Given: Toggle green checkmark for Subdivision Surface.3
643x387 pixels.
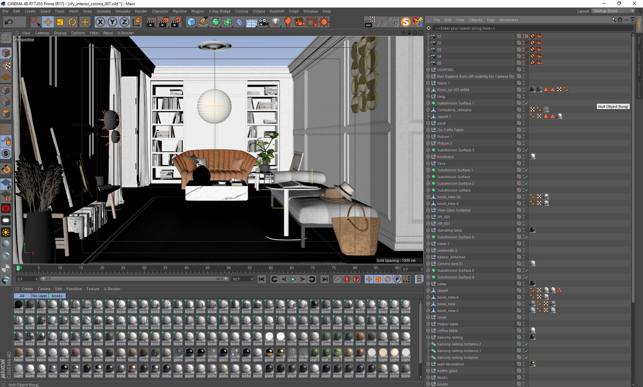Looking at the screenshot, I should tap(526, 150).
